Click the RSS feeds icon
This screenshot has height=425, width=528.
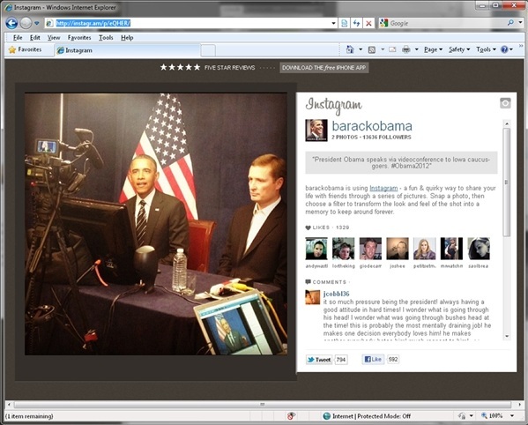[x=372, y=50]
